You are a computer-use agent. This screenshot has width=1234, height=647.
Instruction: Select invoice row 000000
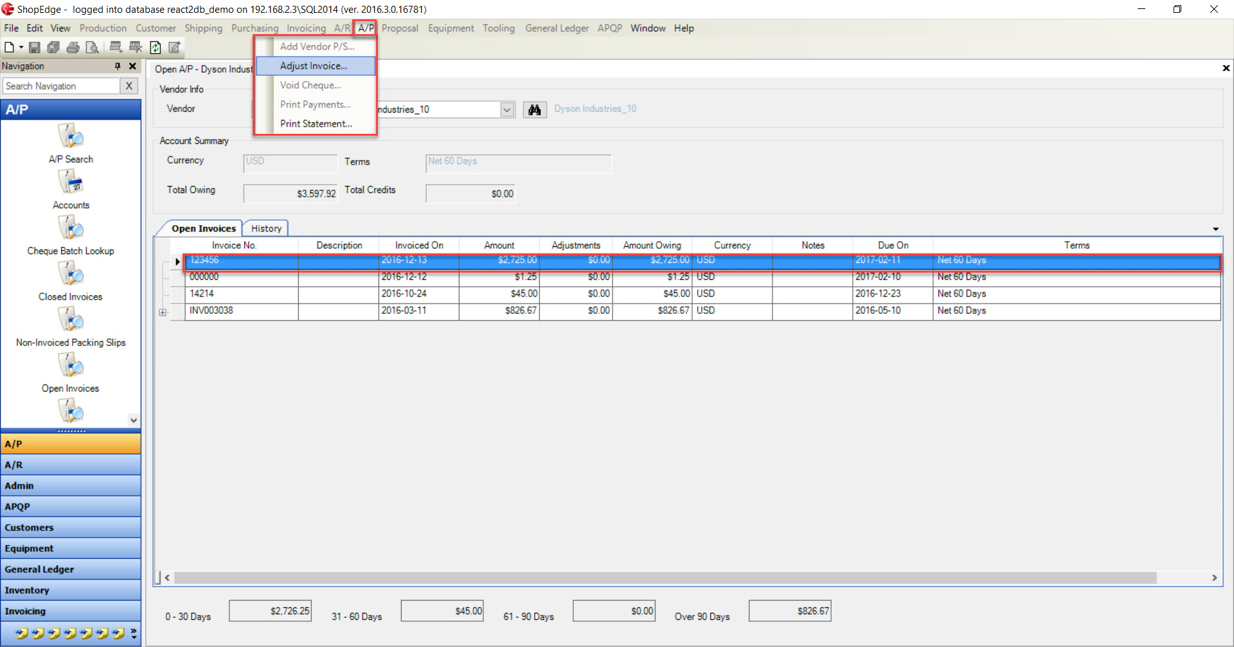[x=703, y=277]
